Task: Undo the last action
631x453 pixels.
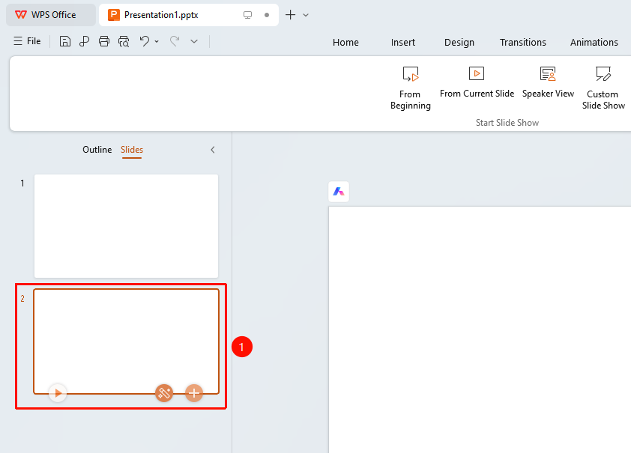Action: pyautogui.click(x=144, y=41)
